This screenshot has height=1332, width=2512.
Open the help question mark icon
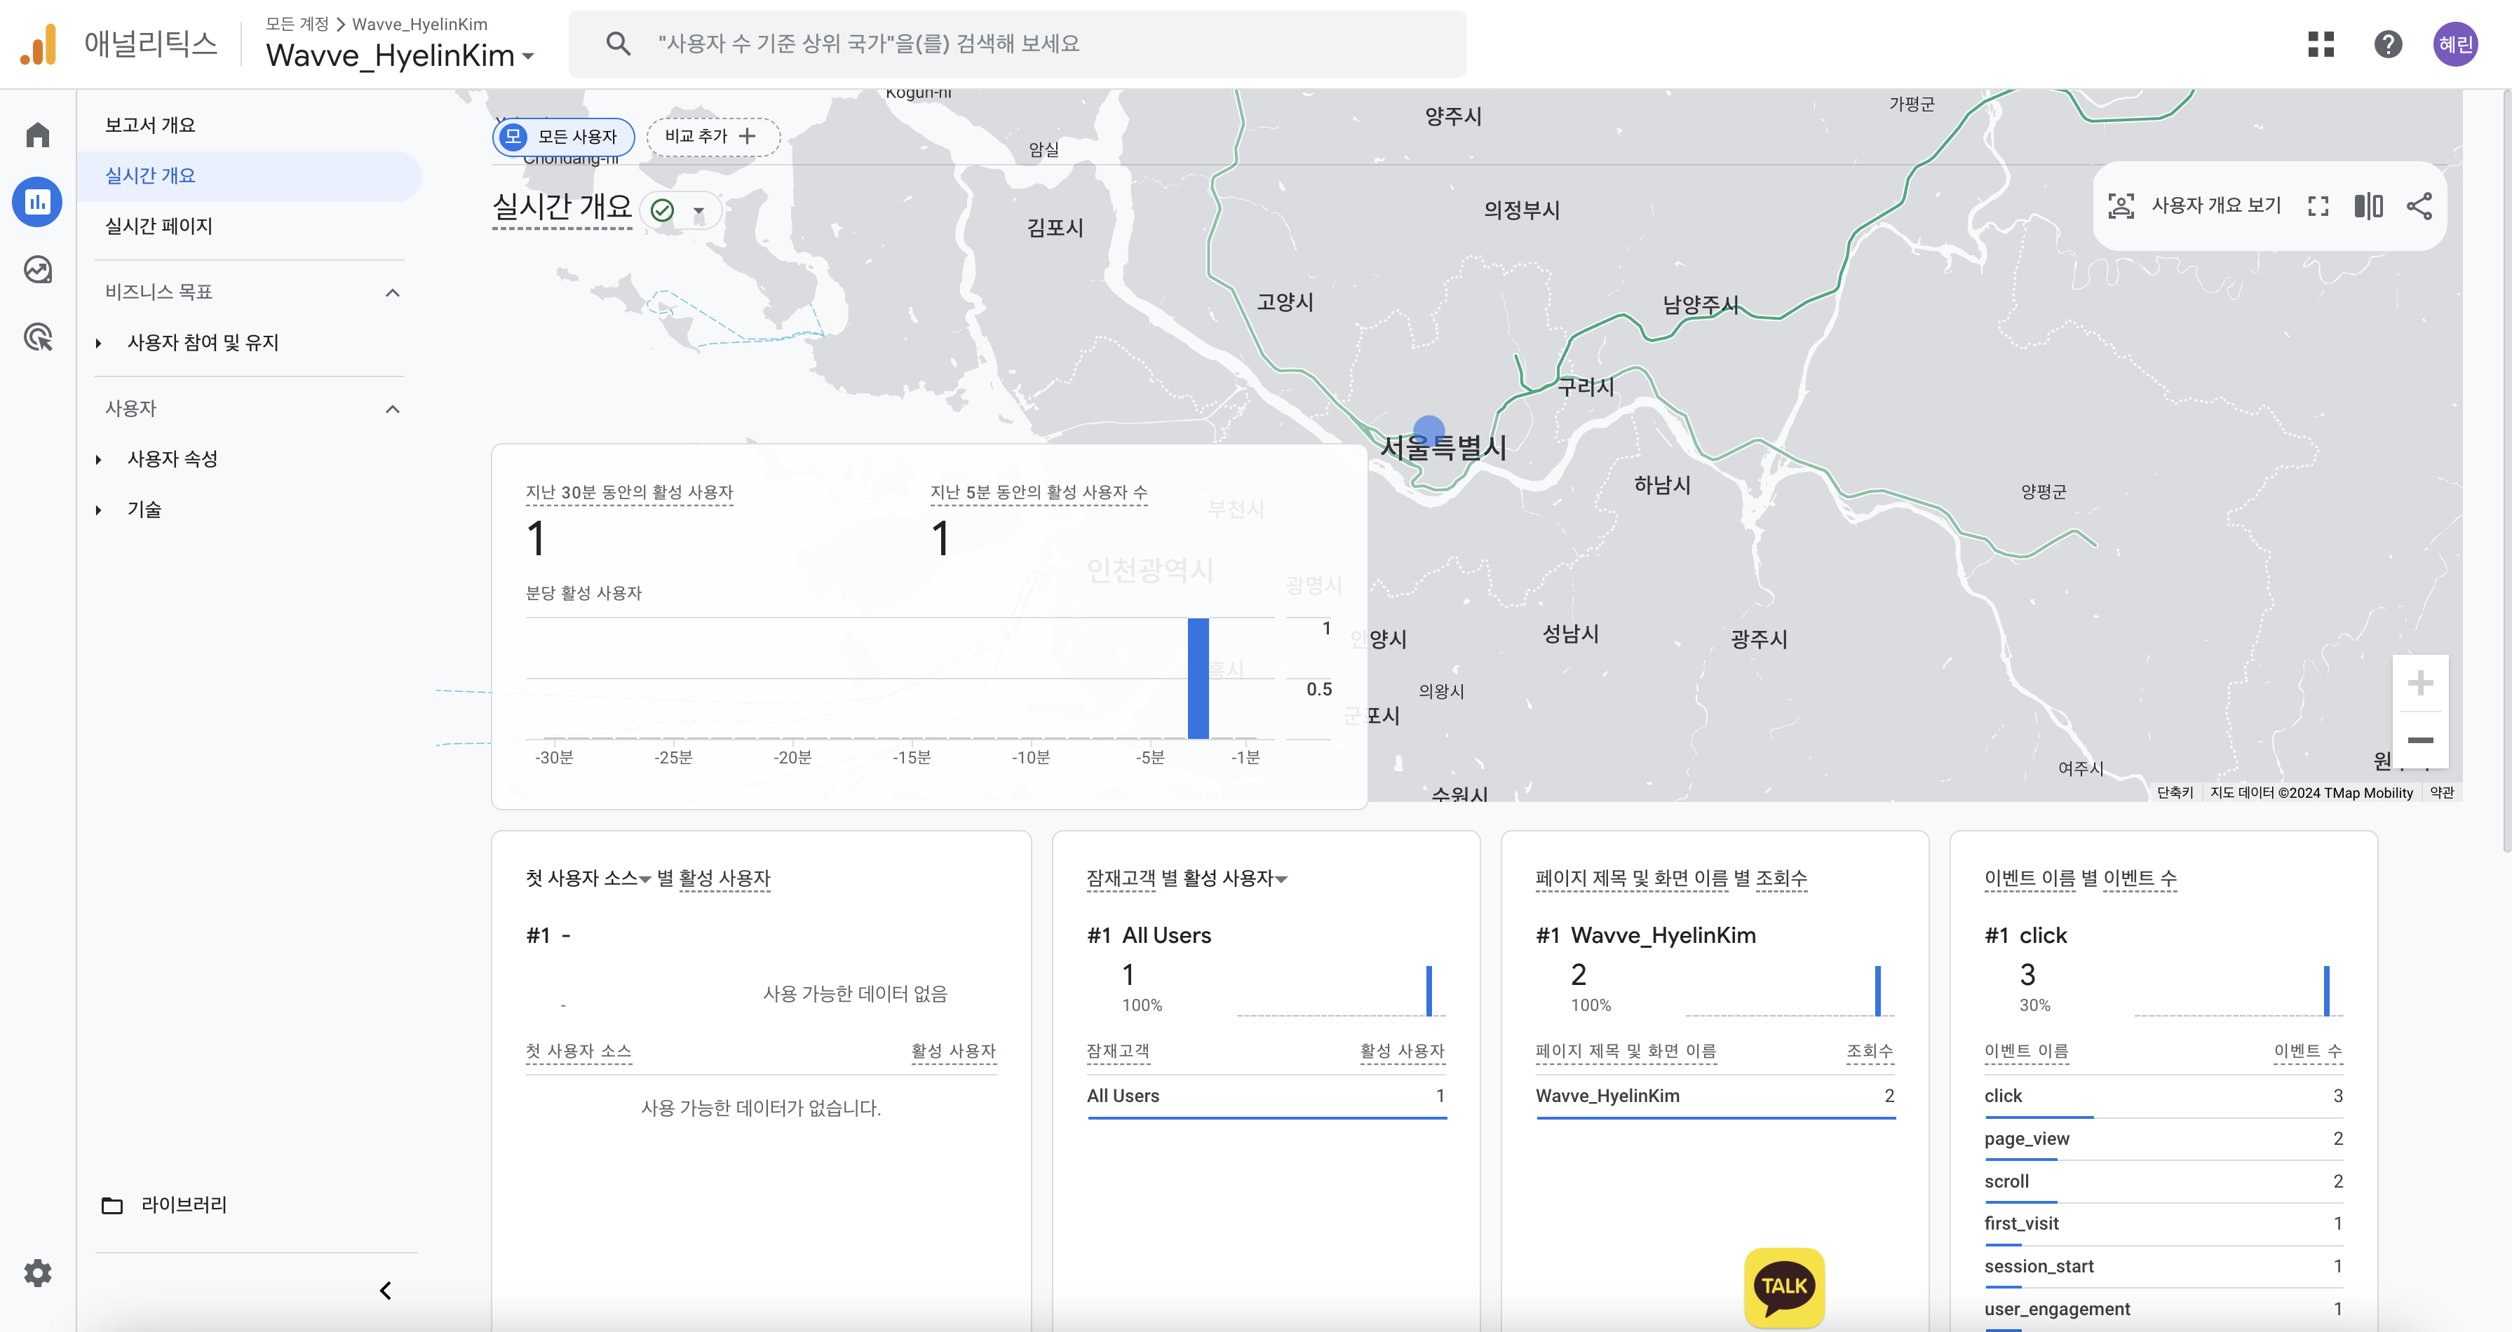pos(2387,44)
